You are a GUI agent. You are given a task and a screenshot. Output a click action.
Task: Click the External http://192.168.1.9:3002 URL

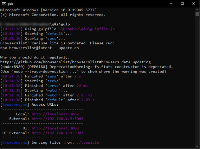57,119
